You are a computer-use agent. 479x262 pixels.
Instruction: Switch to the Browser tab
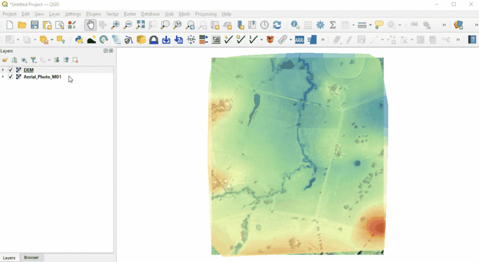click(31, 257)
